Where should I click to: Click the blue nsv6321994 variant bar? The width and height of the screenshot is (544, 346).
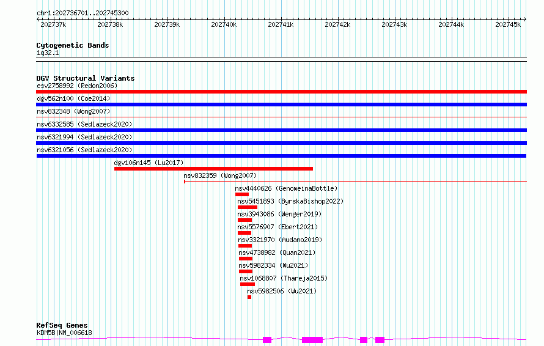tap(281, 143)
